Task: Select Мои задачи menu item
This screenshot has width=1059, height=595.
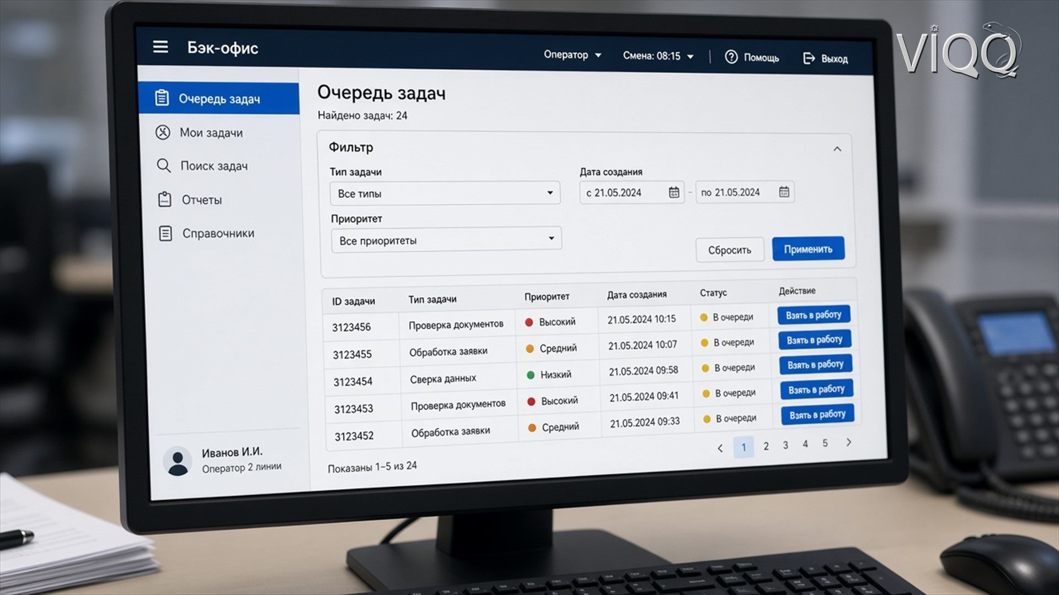Action: [x=211, y=133]
